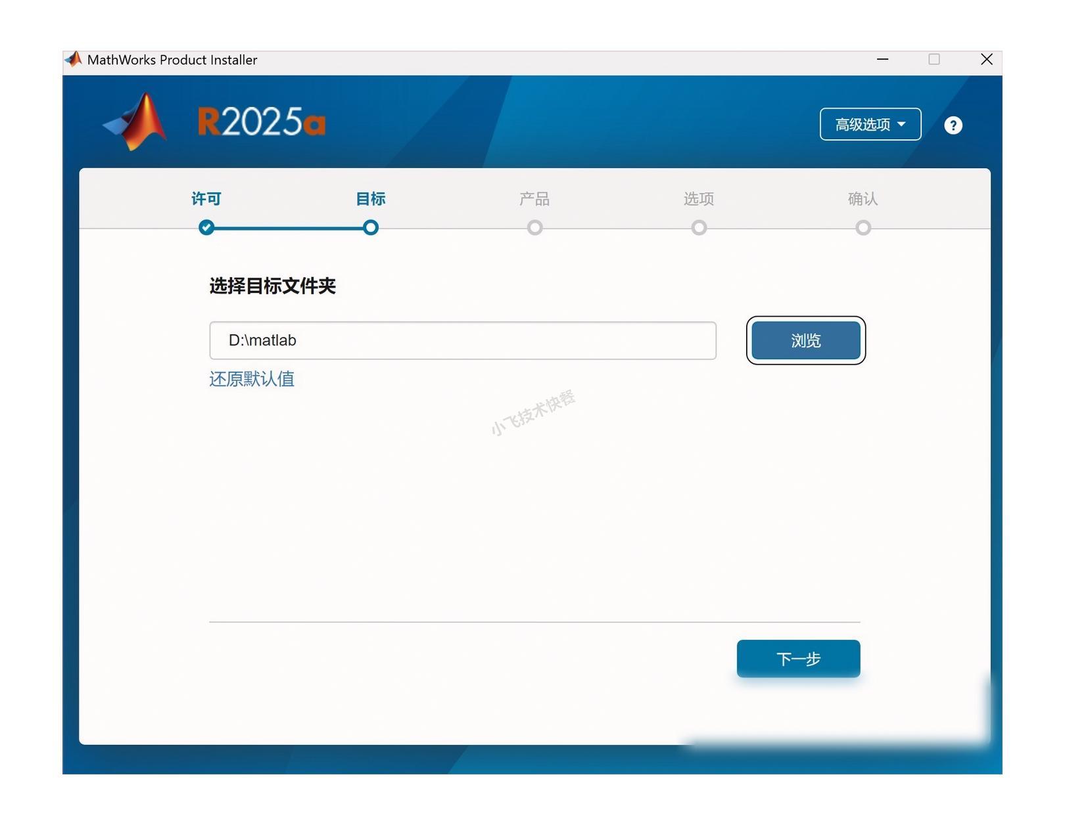
Task: Click the completed 许可 step checkmark circle
Action: tap(206, 227)
